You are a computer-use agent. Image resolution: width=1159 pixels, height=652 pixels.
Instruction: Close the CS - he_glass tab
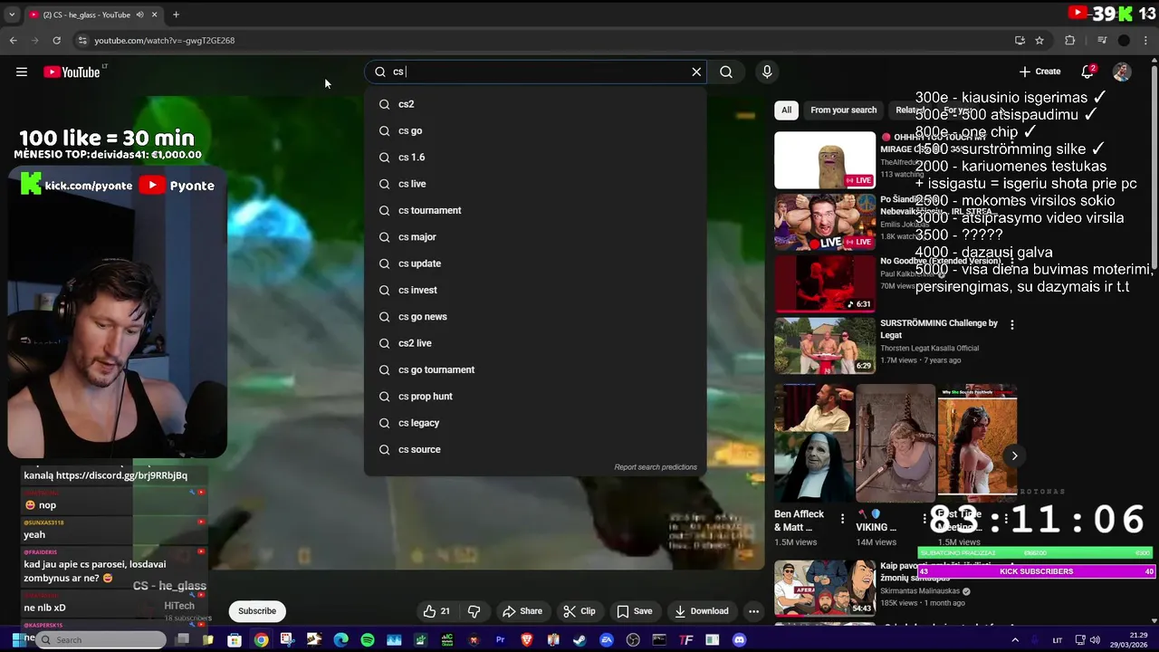(x=155, y=14)
